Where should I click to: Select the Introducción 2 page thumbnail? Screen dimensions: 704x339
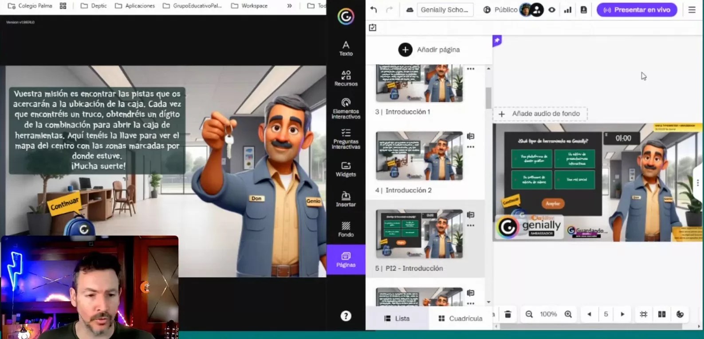(419, 156)
